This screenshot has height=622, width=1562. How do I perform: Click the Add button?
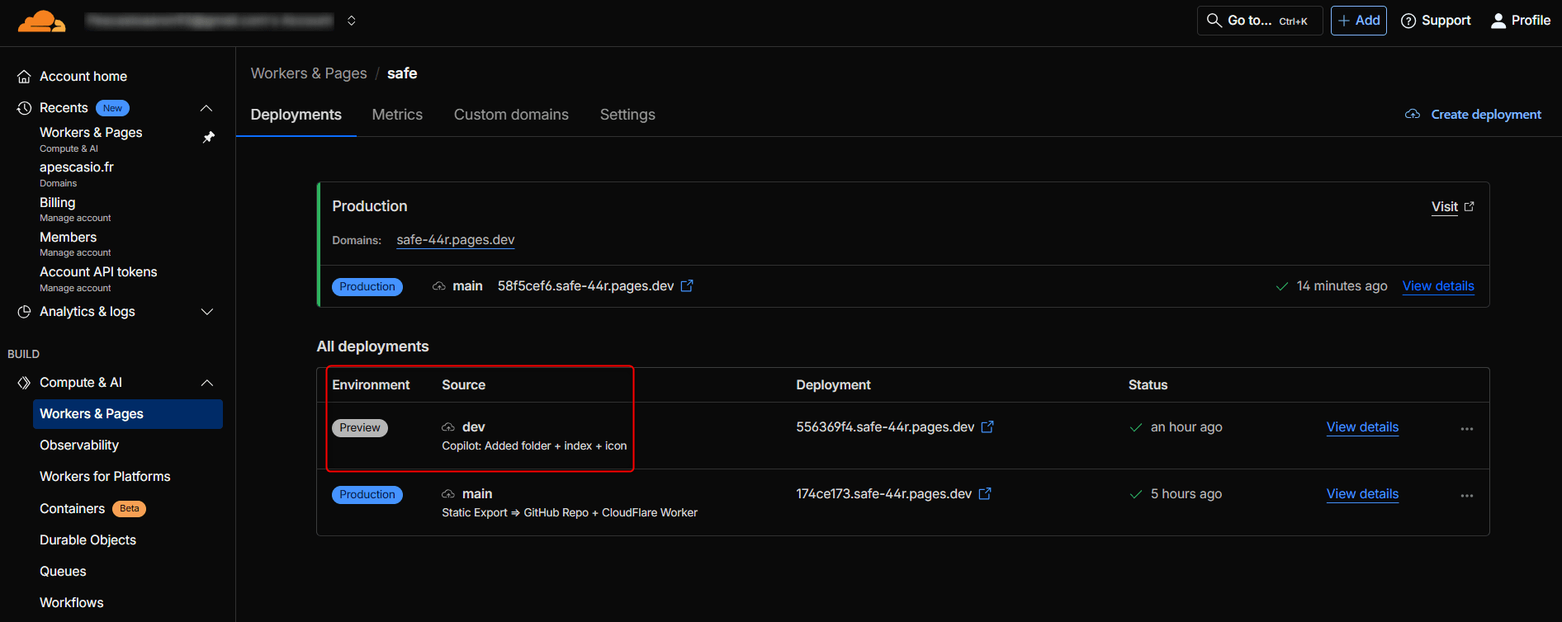click(x=1359, y=21)
